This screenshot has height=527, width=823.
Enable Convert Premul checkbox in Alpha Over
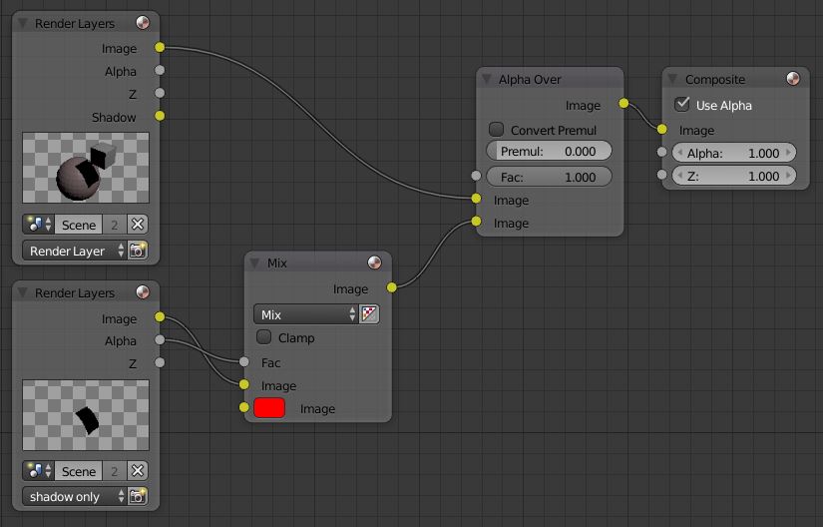pos(496,129)
